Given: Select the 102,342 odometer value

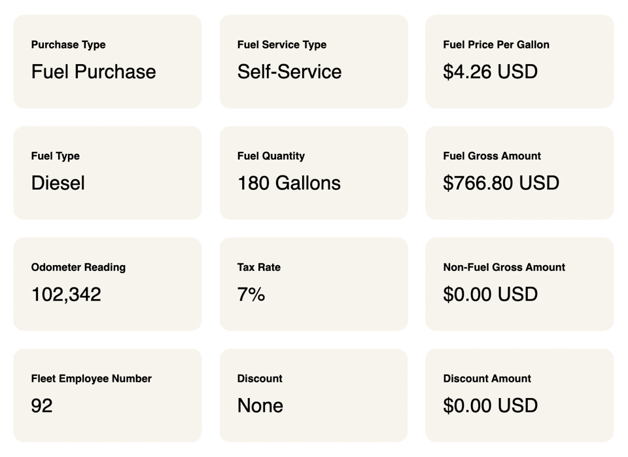Looking at the screenshot, I should click(66, 294).
